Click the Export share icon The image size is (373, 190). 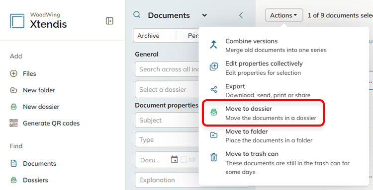coord(214,90)
